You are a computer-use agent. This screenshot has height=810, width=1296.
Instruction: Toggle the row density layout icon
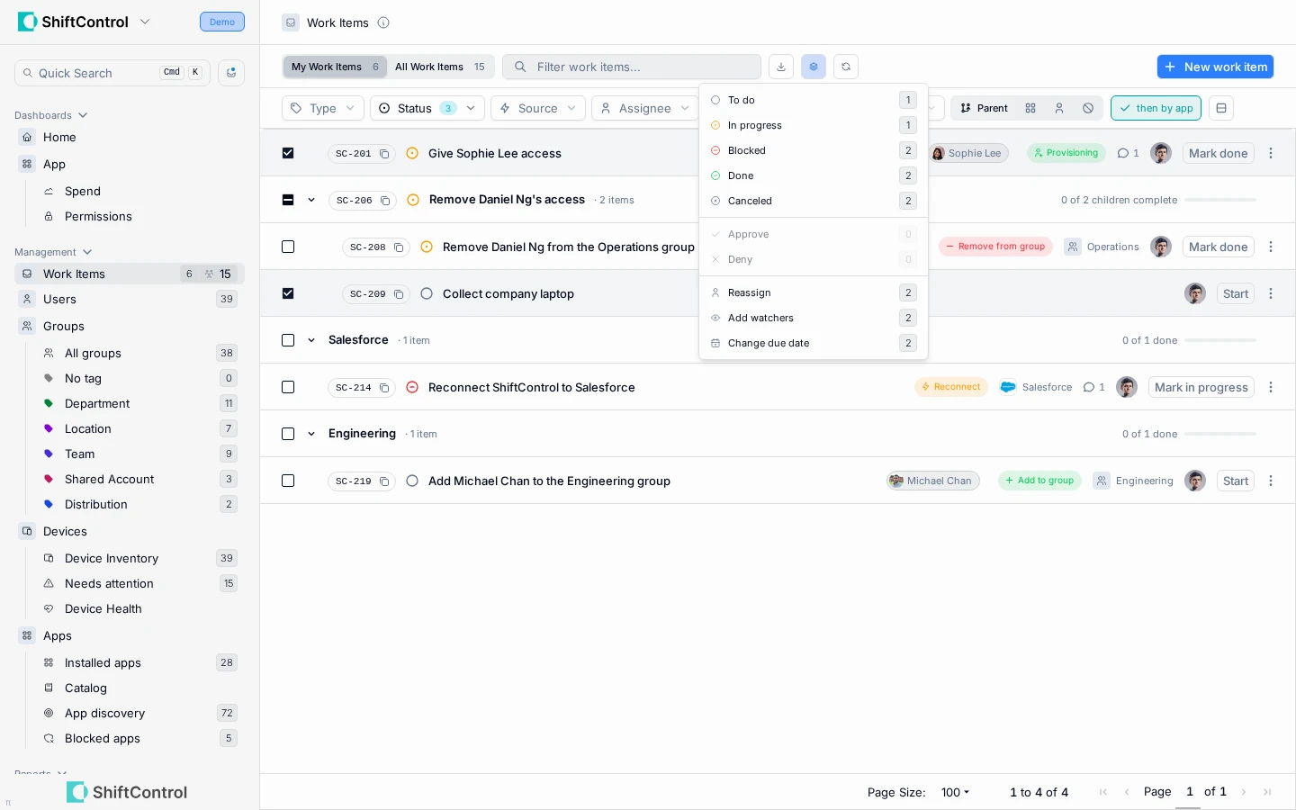1221,108
